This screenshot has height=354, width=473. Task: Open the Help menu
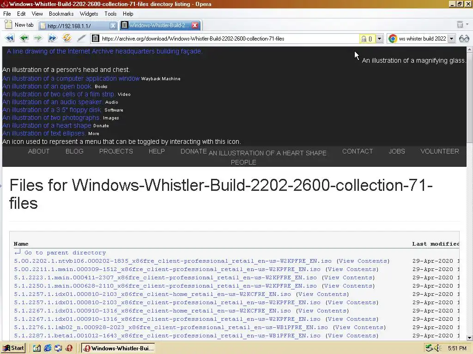coord(128,14)
